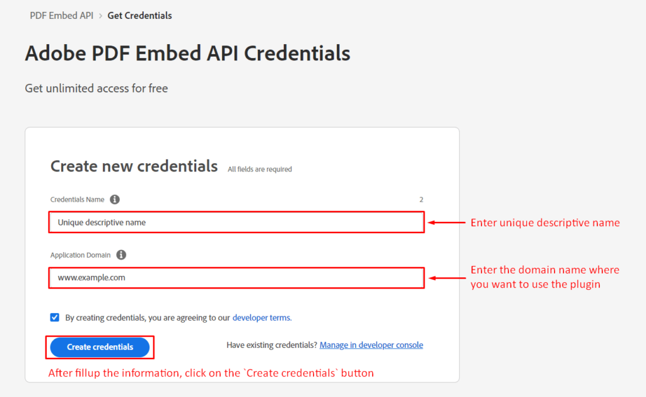The width and height of the screenshot is (646, 397).
Task: Open Manage in developer console link
Action: (x=371, y=345)
